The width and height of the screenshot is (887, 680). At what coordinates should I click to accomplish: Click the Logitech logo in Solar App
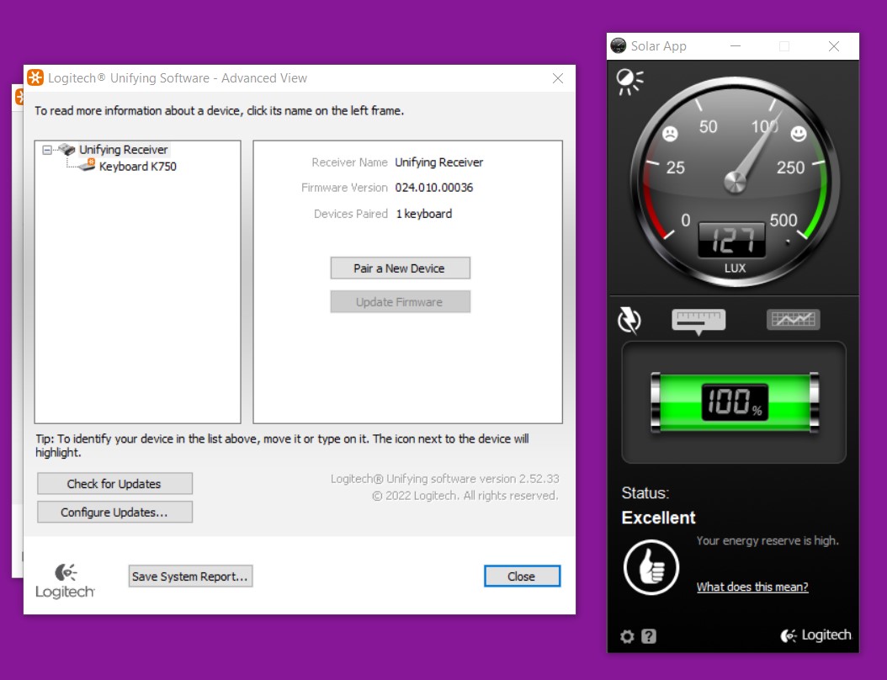tap(815, 635)
